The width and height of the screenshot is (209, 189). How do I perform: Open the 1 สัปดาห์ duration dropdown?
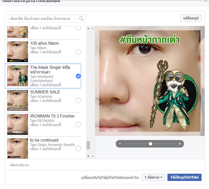(153, 178)
